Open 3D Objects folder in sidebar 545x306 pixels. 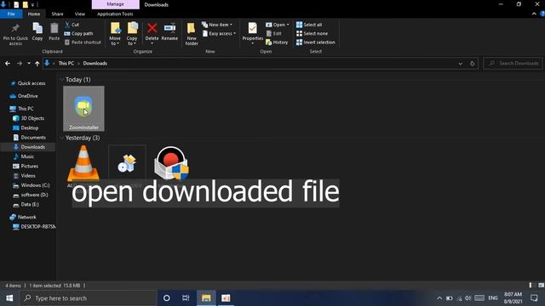pos(28,118)
